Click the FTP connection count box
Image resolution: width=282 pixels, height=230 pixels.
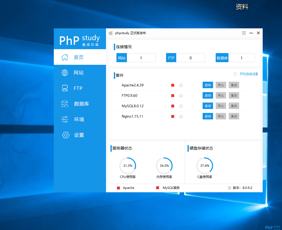[x=186, y=58]
